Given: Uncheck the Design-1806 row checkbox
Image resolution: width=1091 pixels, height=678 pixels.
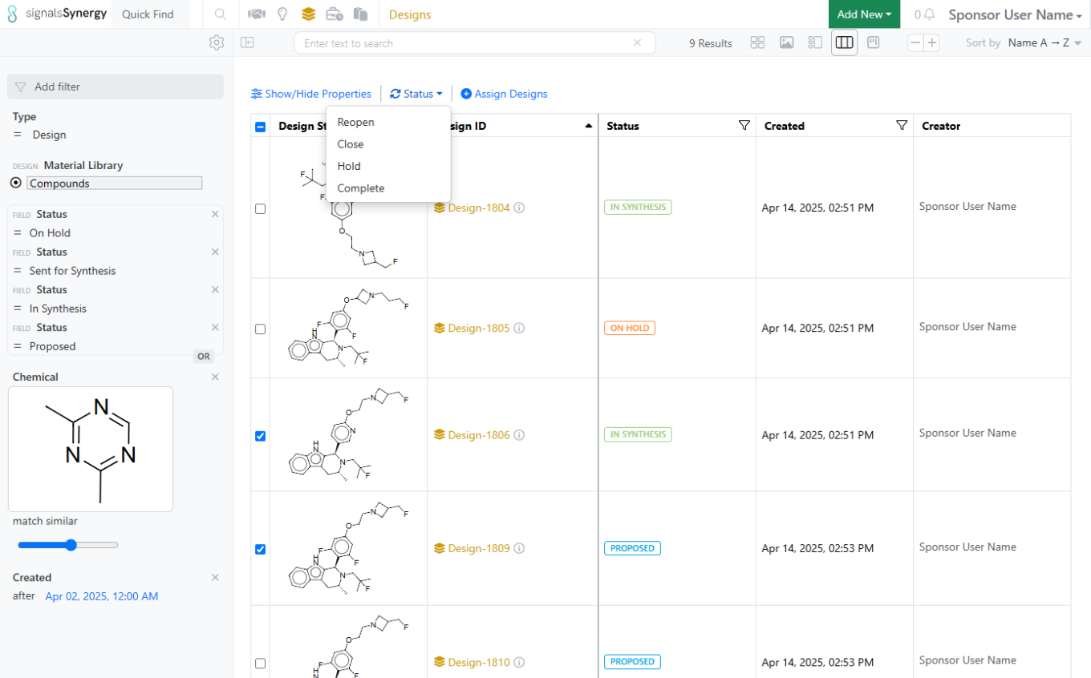Looking at the screenshot, I should click(x=260, y=436).
